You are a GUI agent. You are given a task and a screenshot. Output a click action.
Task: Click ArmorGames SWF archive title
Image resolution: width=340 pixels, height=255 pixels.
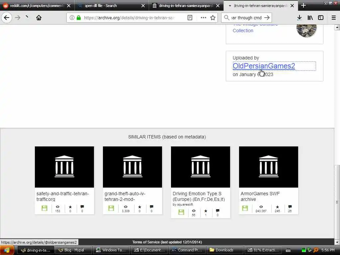tap(260, 196)
